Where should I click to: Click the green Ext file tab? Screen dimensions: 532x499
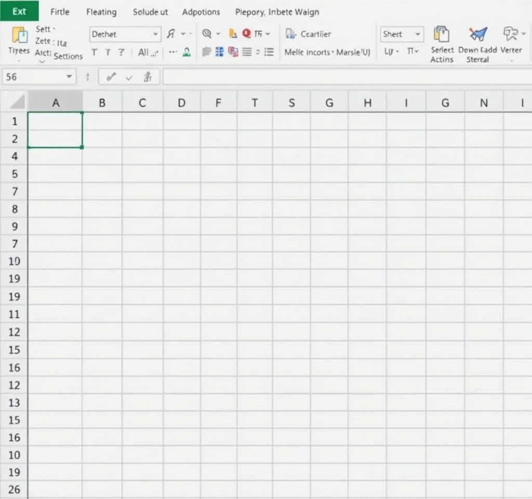pos(19,11)
